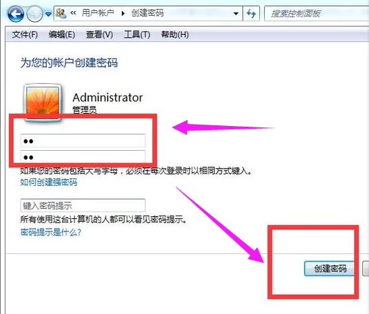
Task: Open the recent pages dropdown arrow
Action: (x=48, y=14)
